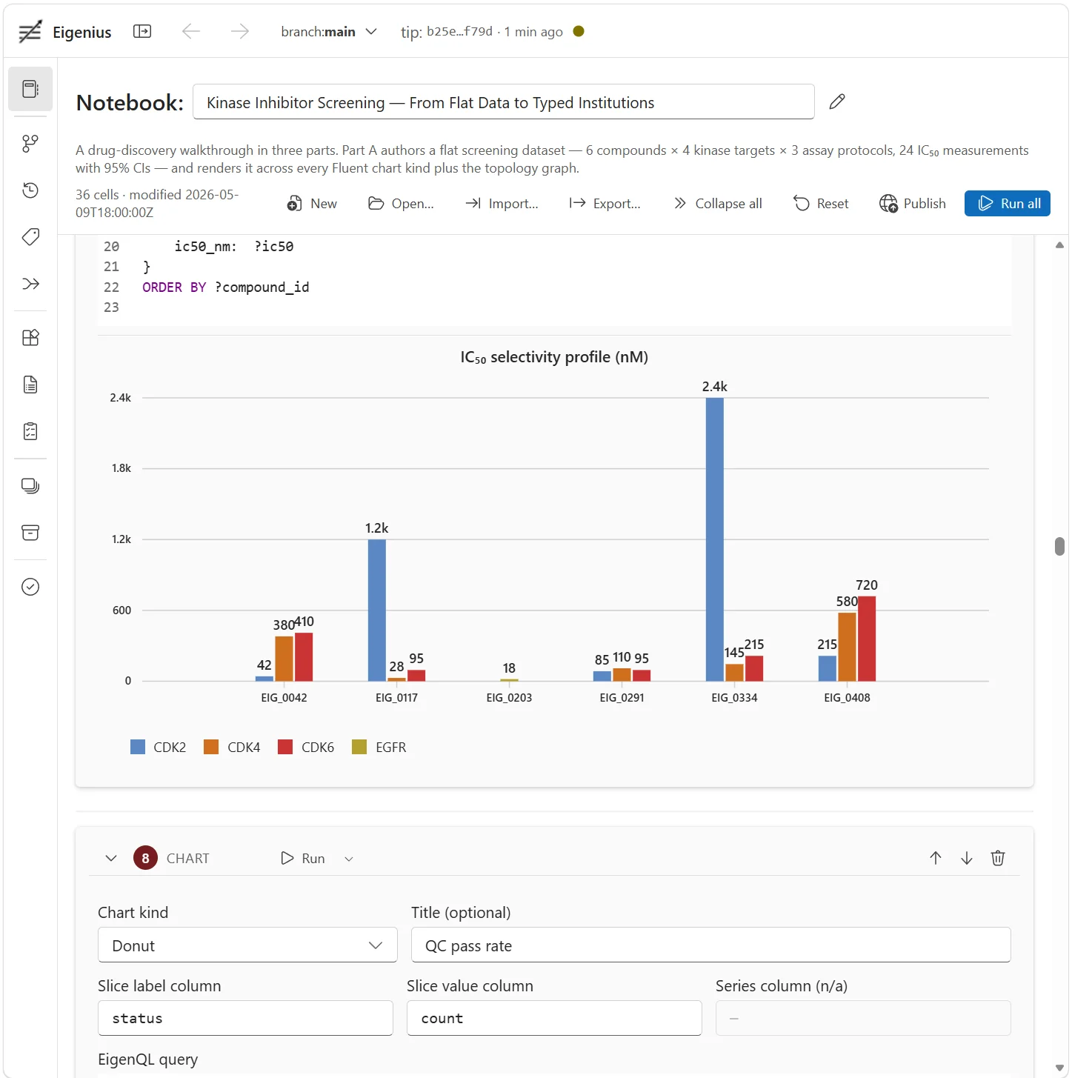Click the status slice label field
This screenshot has width=1072, height=1078.
245,1018
